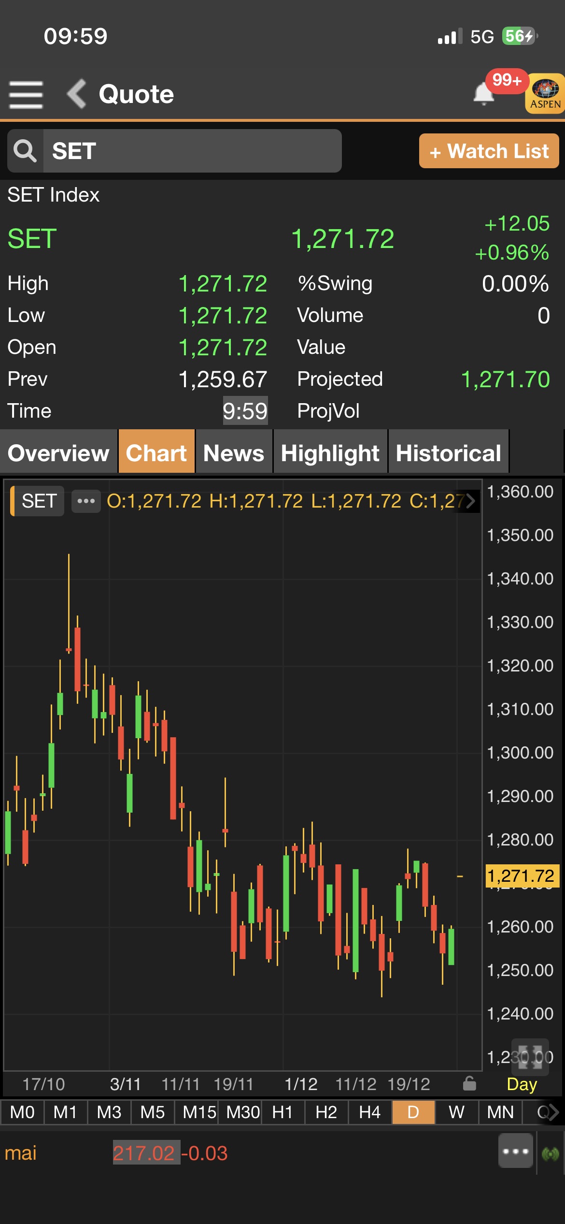Image resolution: width=565 pixels, height=1224 pixels.
Task: Open notifications via the bell icon
Action: (483, 94)
